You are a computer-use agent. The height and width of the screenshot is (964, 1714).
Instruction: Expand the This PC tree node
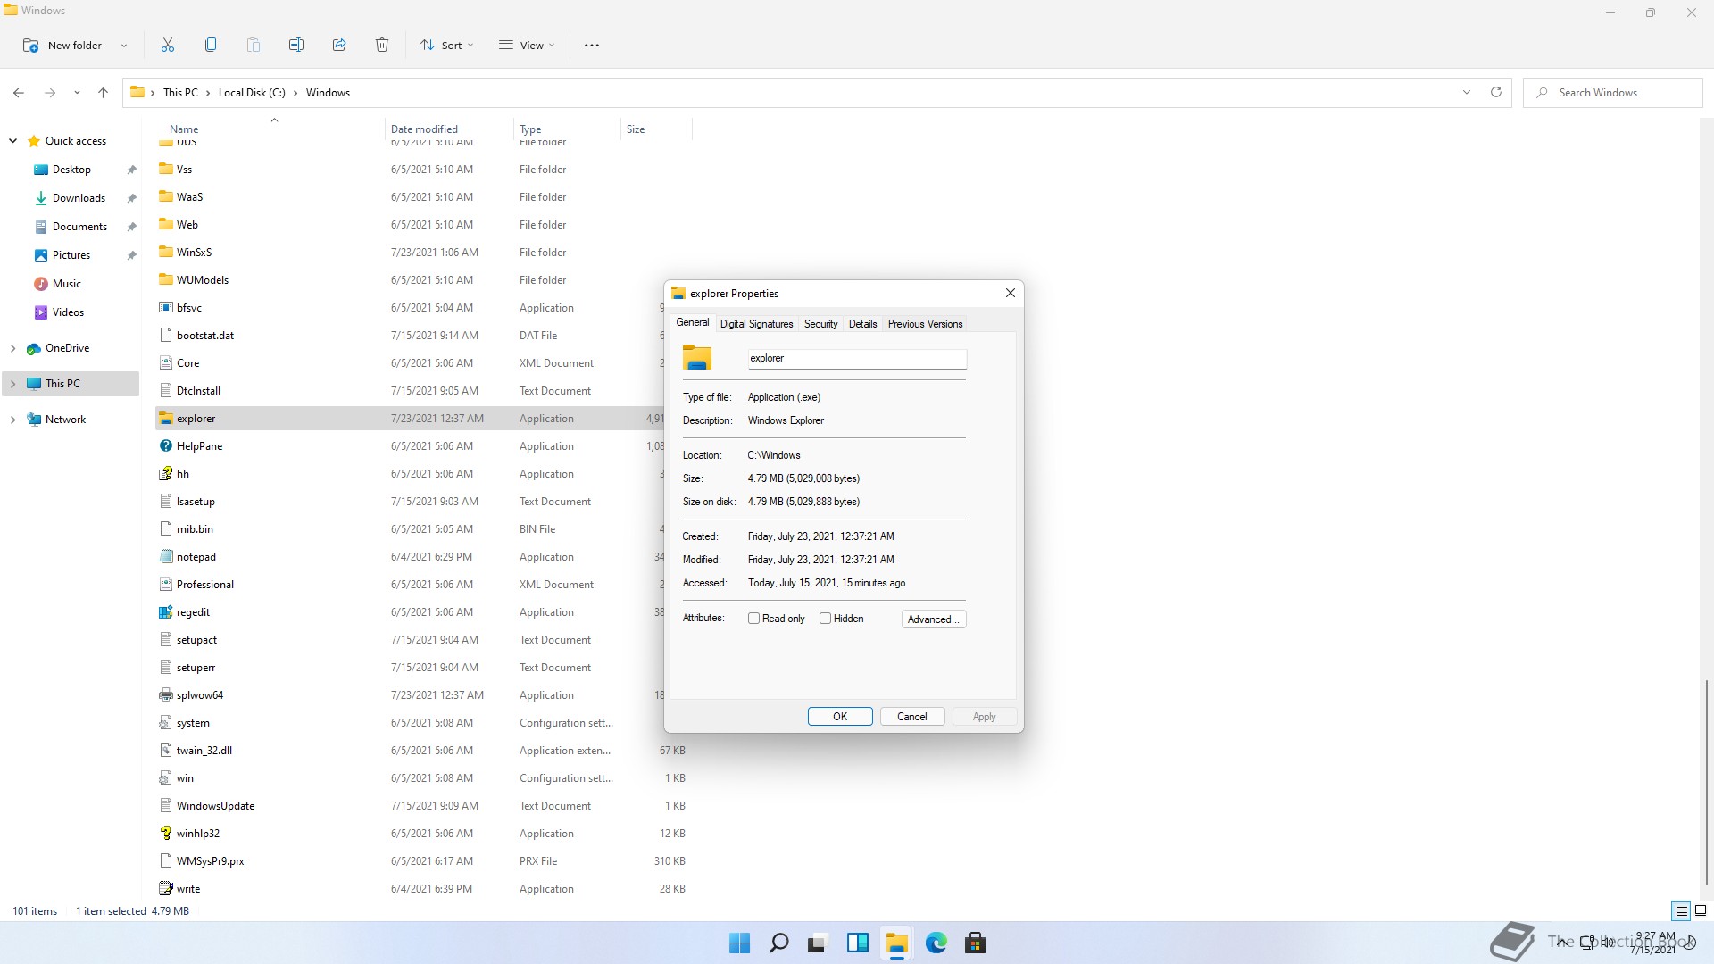(x=12, y=384)
